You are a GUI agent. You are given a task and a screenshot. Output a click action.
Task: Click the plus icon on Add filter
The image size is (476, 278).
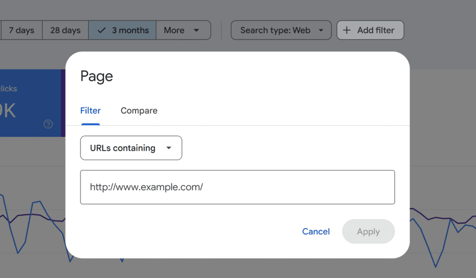click(347, 30)
